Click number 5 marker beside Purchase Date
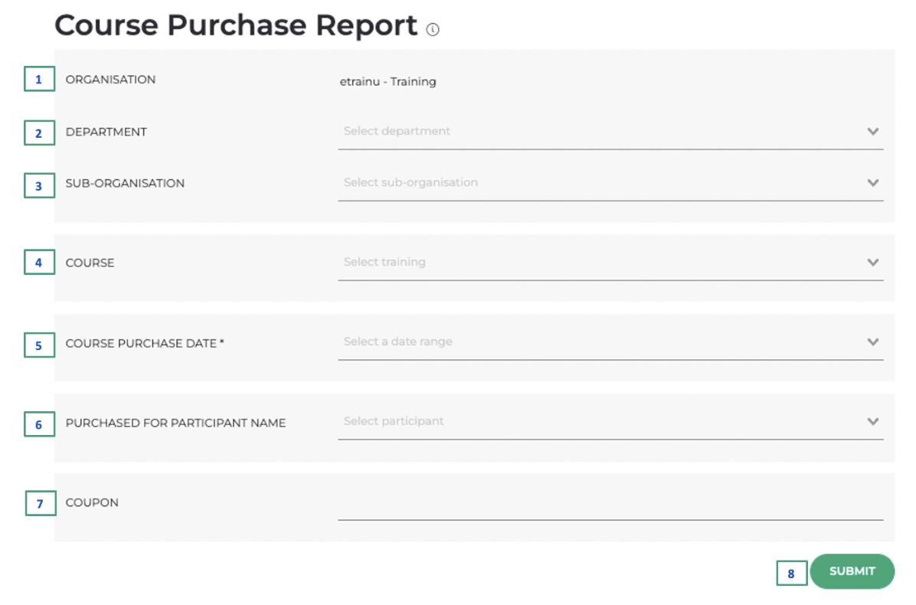This screenshot has height=605, width=916. click(x=39, y=345)
